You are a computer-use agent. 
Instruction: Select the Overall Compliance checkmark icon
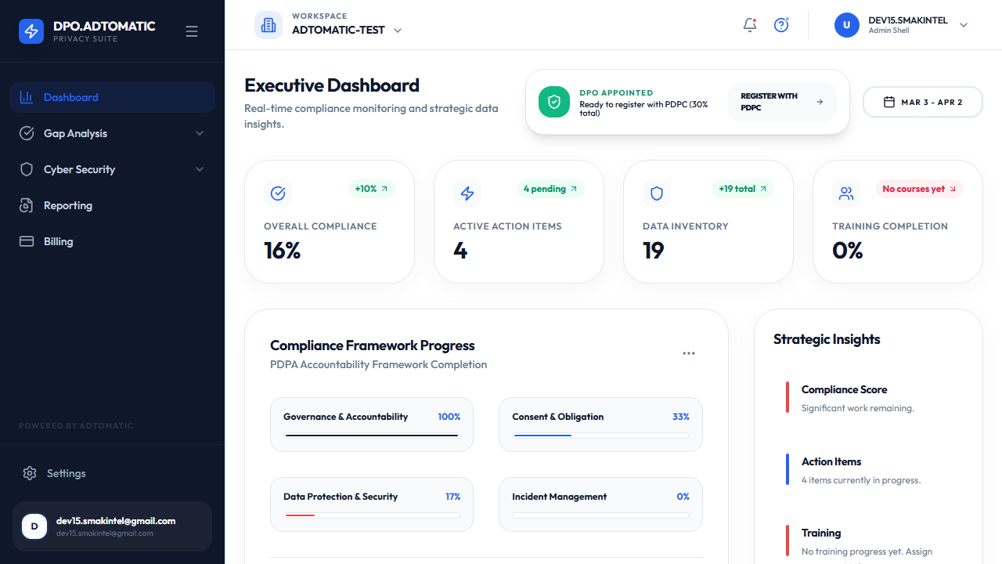tap(278, 193)
